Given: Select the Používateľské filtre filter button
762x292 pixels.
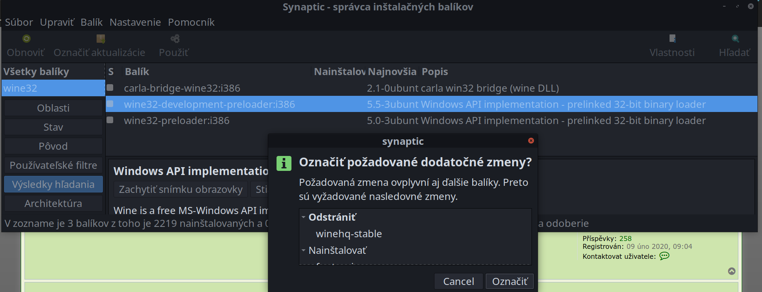Looking at the screenshot, I should click(53, 165).
